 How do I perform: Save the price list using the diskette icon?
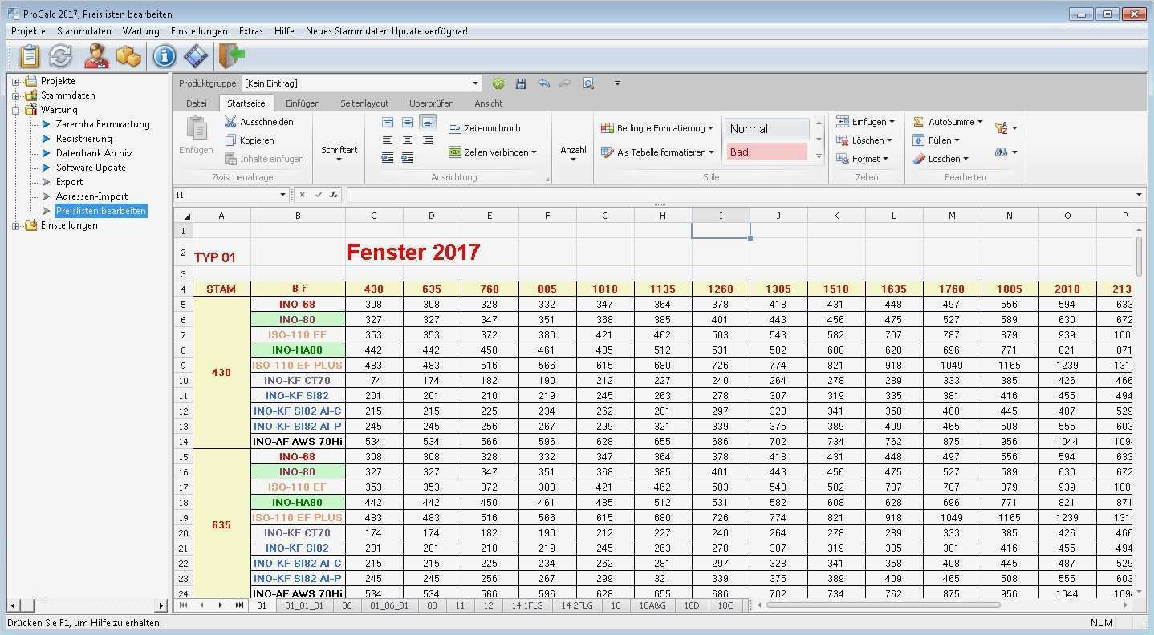[521, 83]
